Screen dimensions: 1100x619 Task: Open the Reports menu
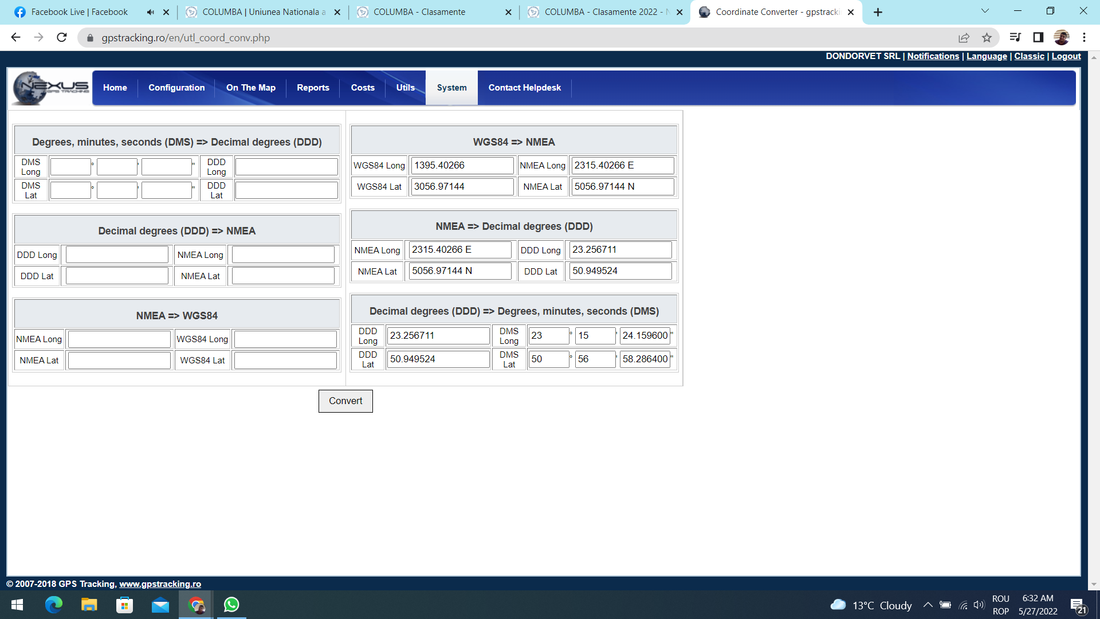[313, 88]
